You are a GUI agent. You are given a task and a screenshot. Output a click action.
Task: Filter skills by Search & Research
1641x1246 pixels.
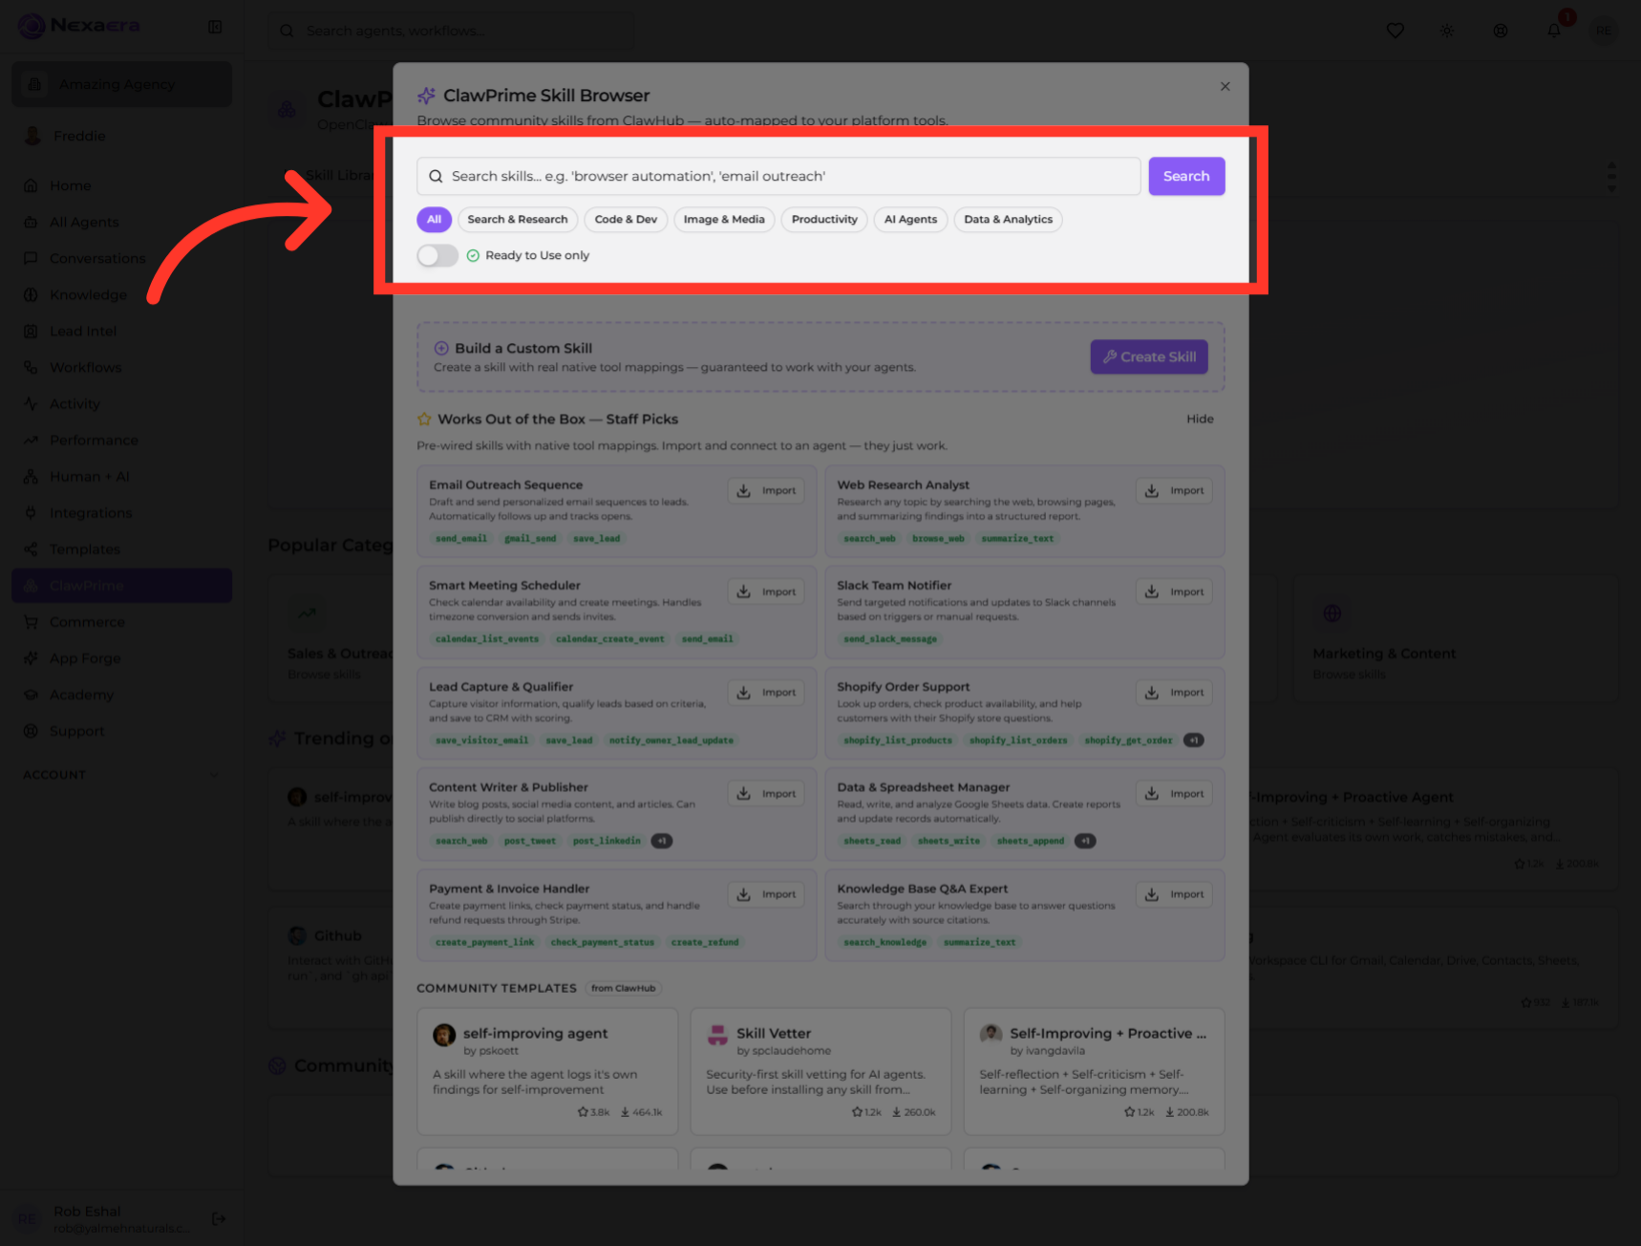coord(518,220)
